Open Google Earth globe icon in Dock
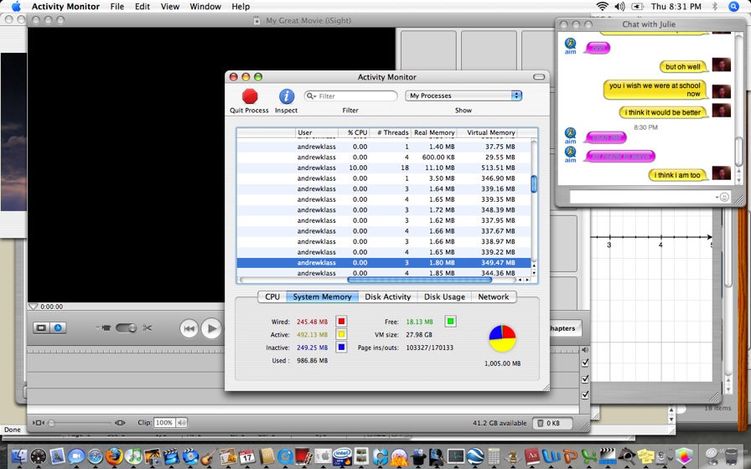The height and width of the screenshot is (469, 751). (474, 457)
